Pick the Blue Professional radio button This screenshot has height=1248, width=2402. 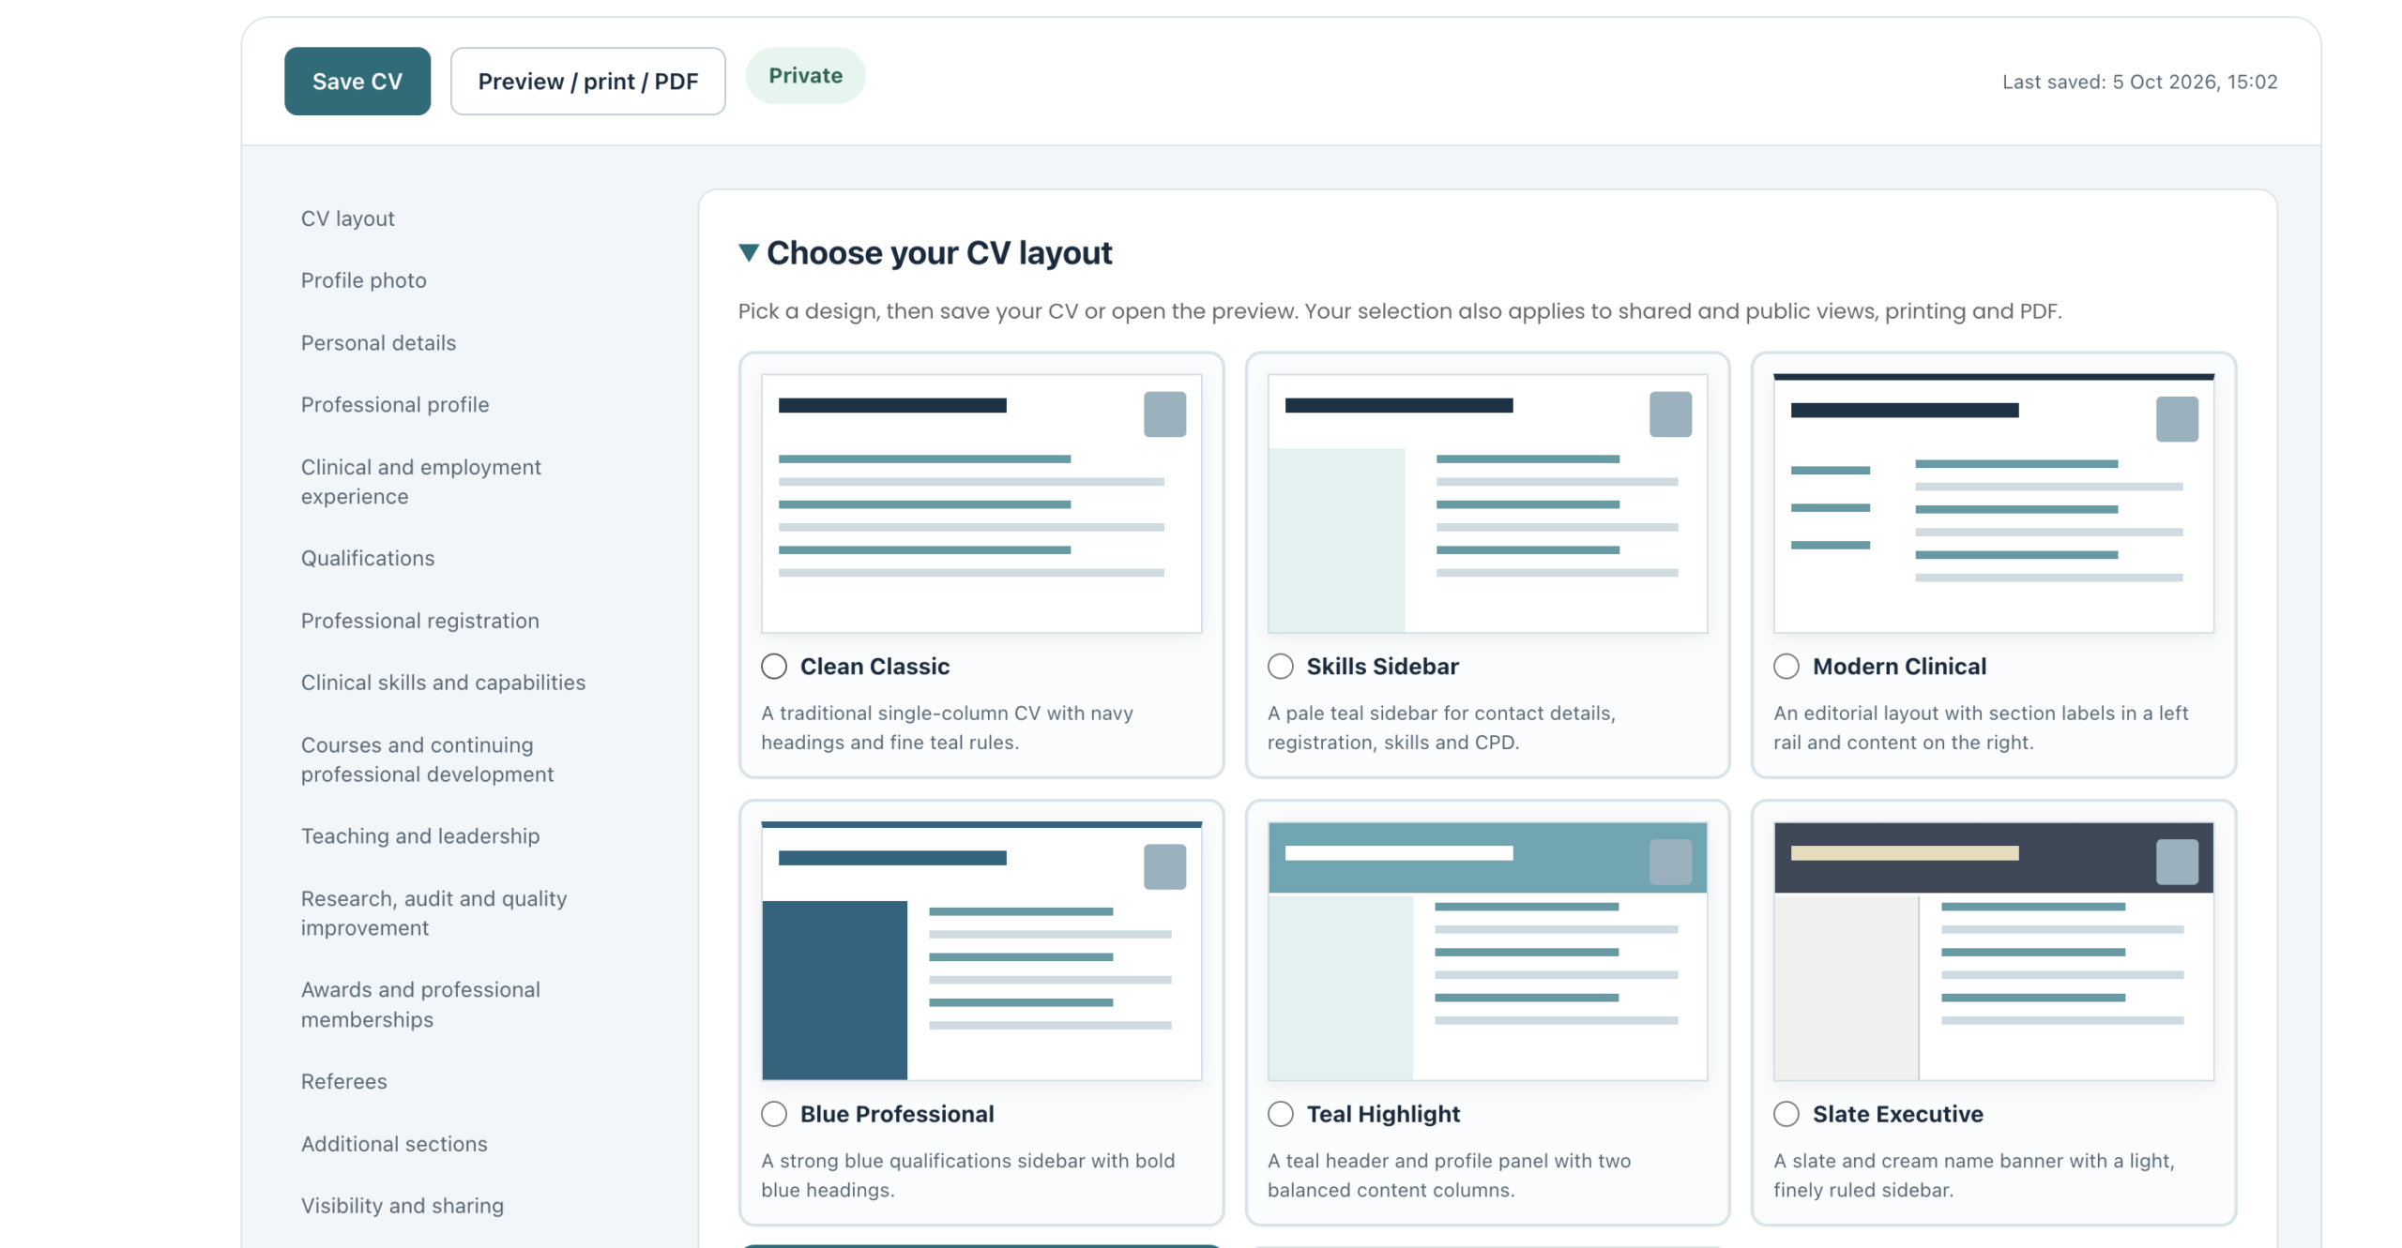tap(773, 1113)
